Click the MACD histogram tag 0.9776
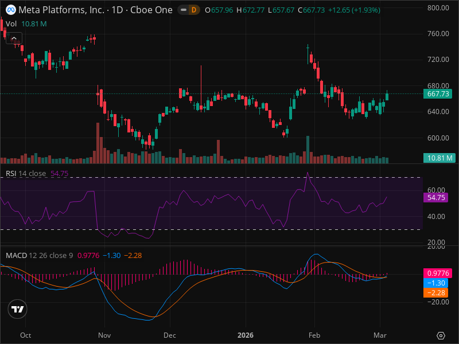The width and height of the screenshot is (459, 344). click(x=438, y=273)
